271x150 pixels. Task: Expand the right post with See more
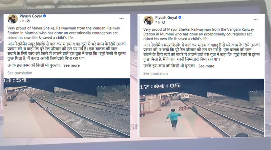(x=206, y=66)
